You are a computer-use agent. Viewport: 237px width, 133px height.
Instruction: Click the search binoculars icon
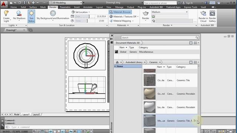[x=179, y=3]
